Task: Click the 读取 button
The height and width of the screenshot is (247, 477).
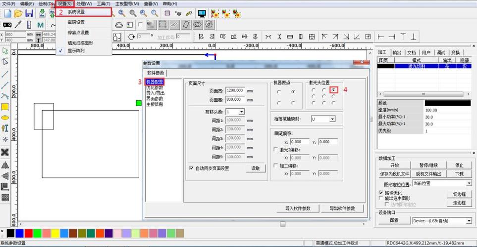Action: [256, 168]
